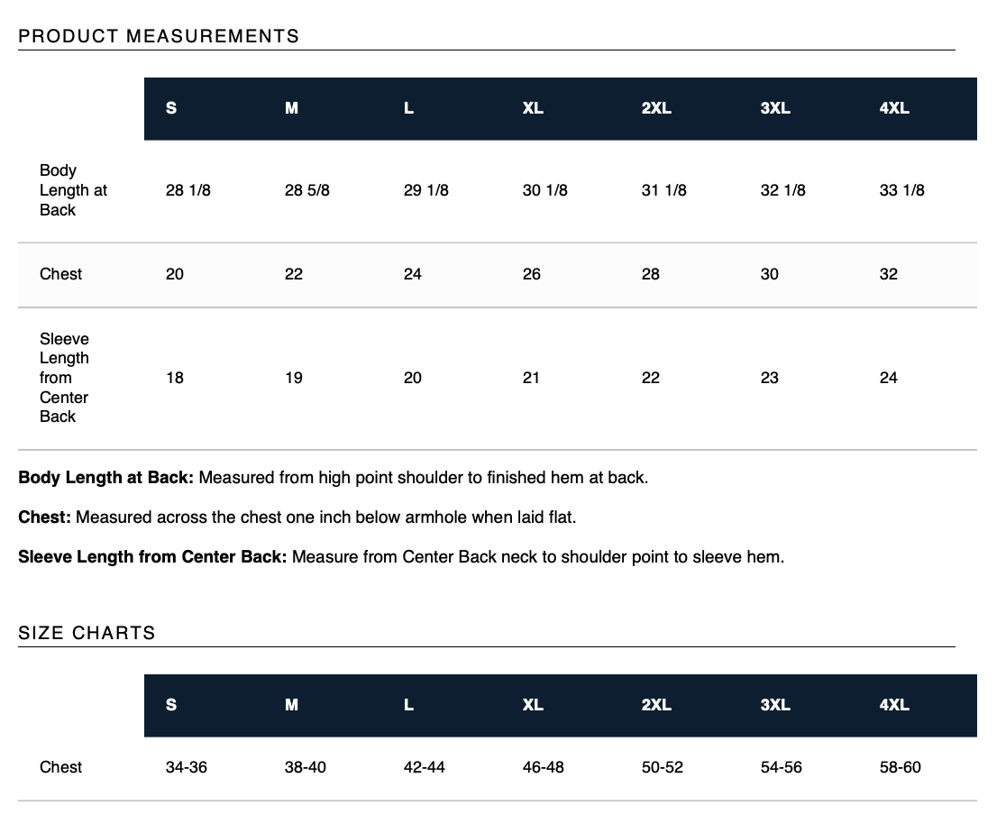
Task: Click the M header in Size Charts table
Action: (x=291, y=705)
